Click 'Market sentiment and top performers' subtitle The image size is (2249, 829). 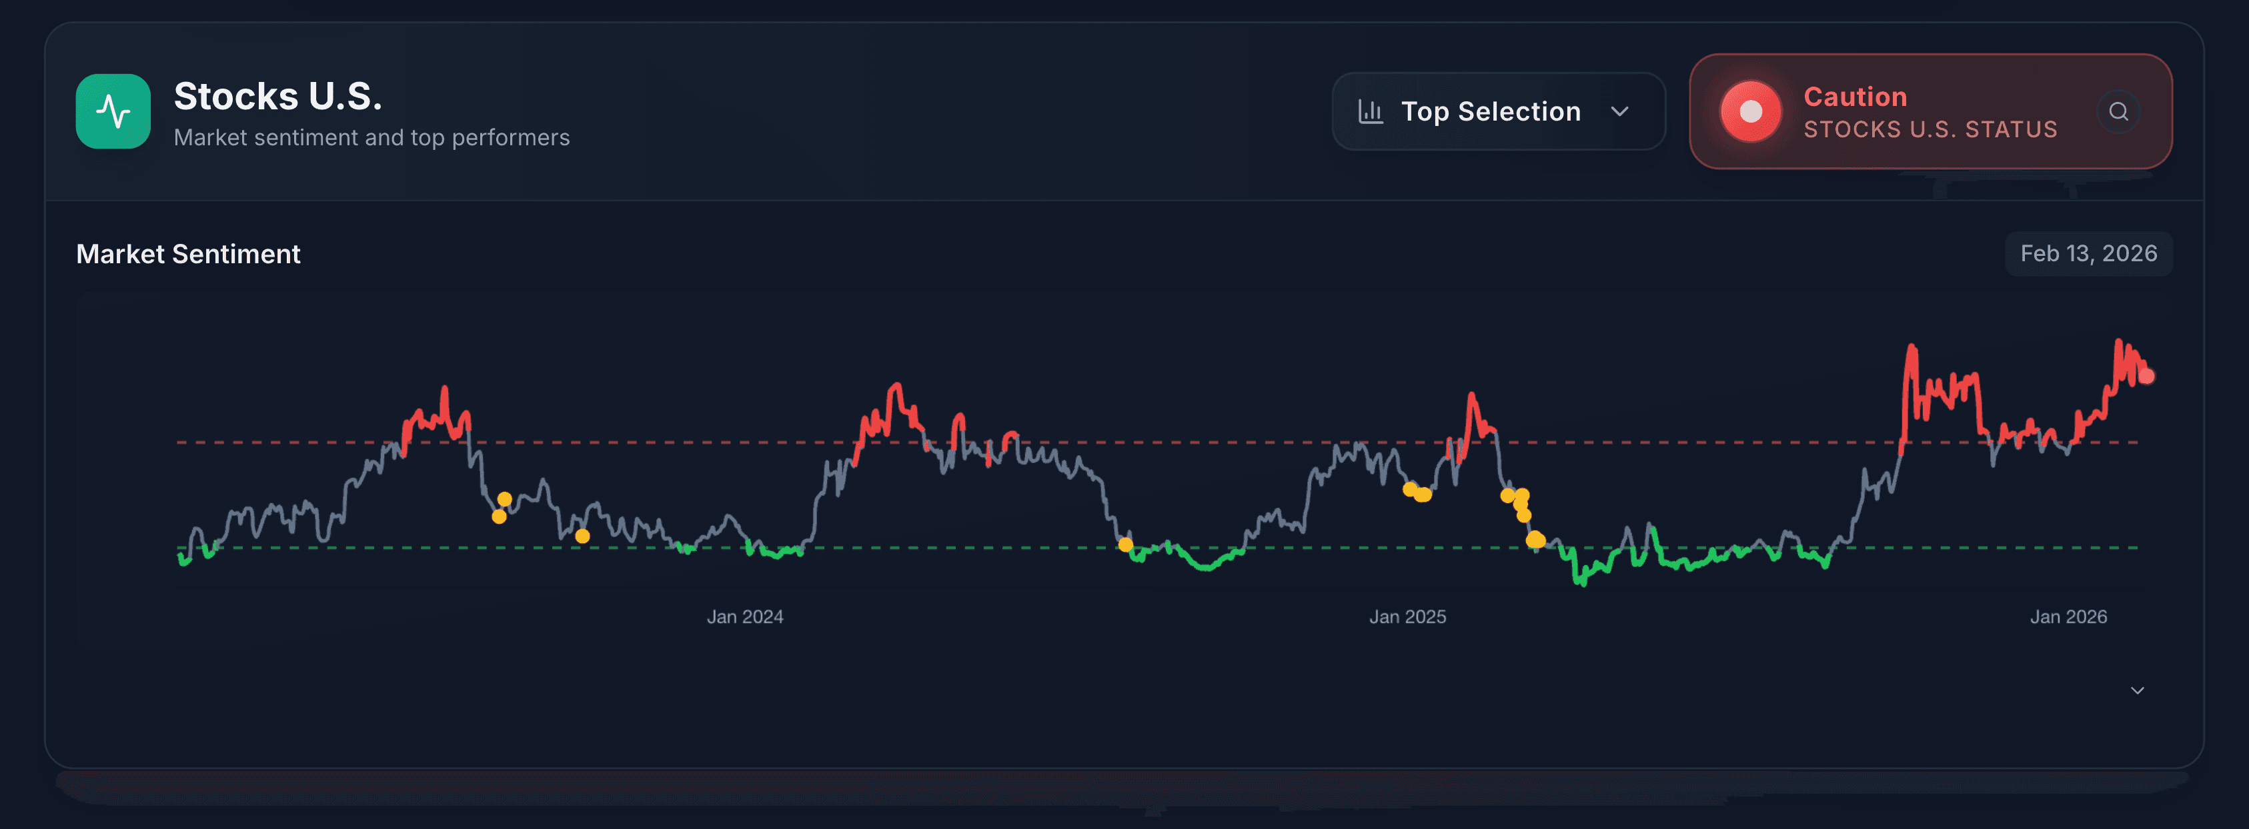click(x=371, y=138)
